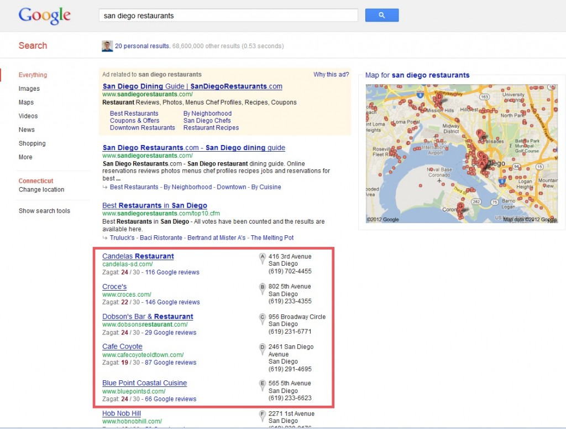Click the blue search magnifier button
Viewport: 566px width, 429px height.
(381, 15)
